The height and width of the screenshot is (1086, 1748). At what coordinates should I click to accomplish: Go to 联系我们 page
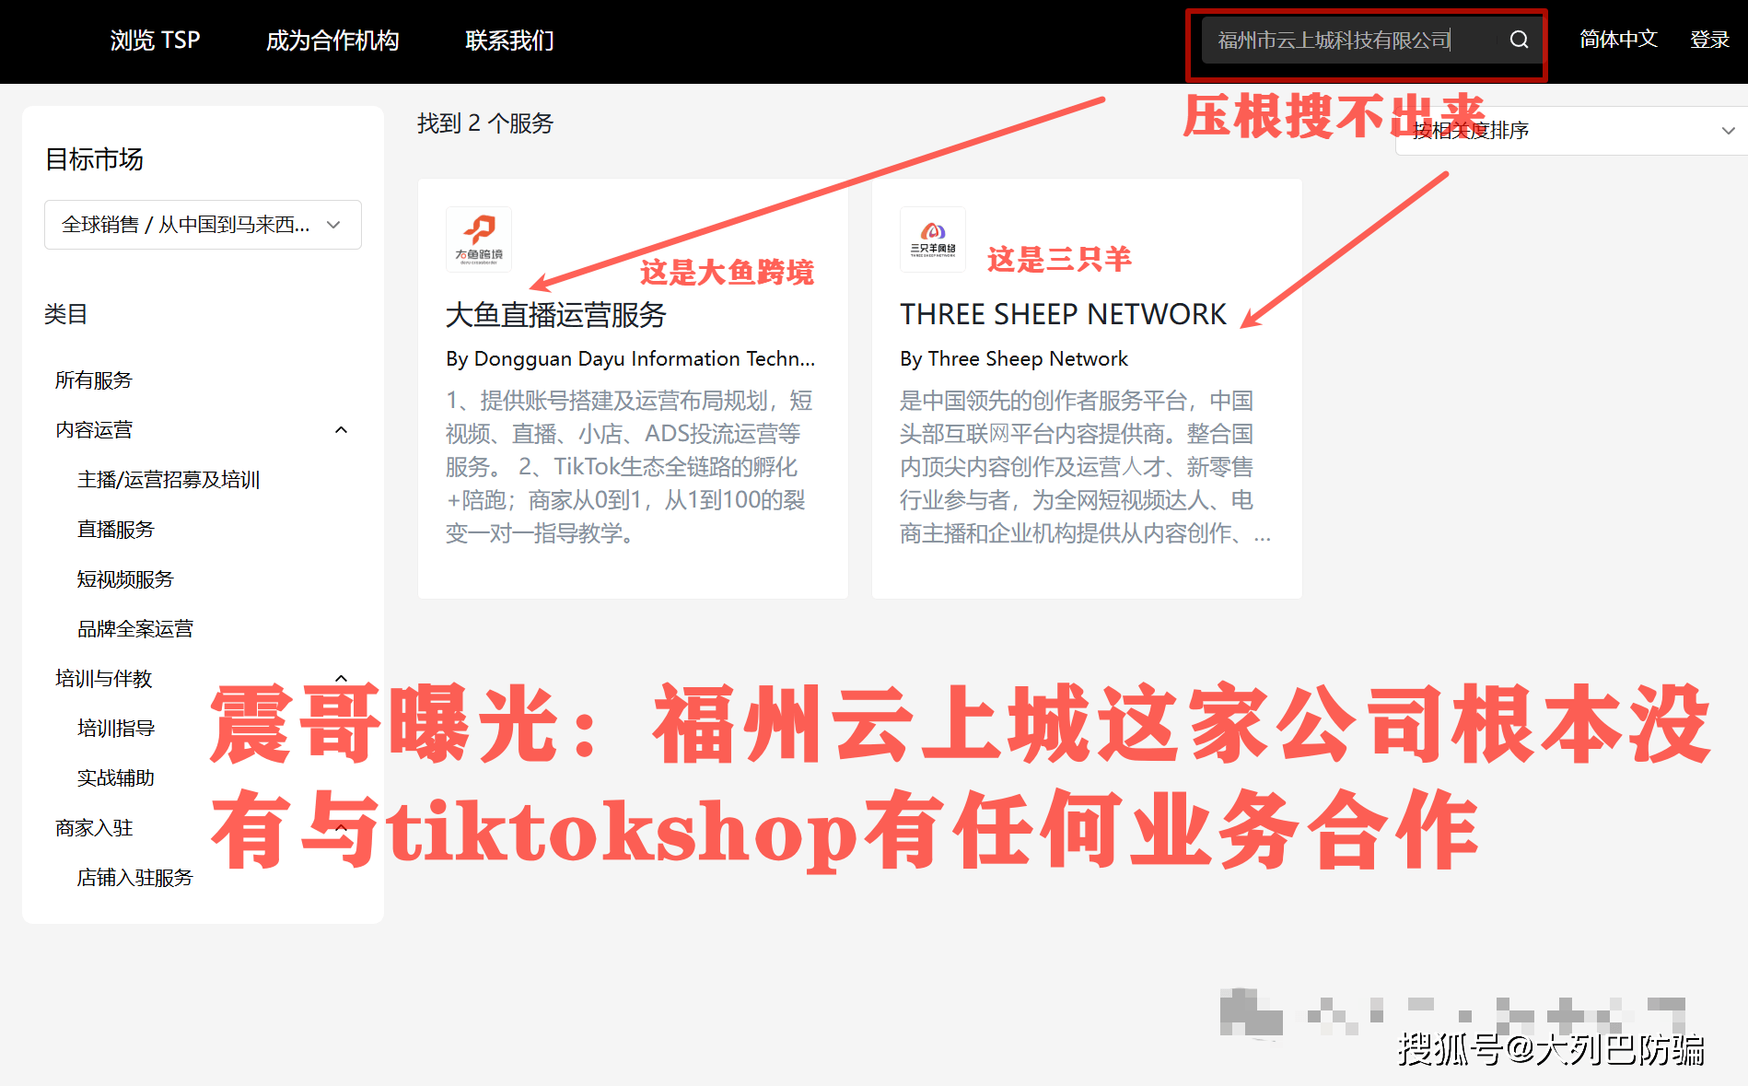coord(509,41)
